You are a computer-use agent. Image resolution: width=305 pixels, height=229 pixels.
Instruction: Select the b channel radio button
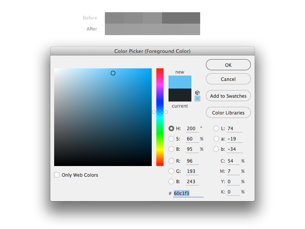216,149
